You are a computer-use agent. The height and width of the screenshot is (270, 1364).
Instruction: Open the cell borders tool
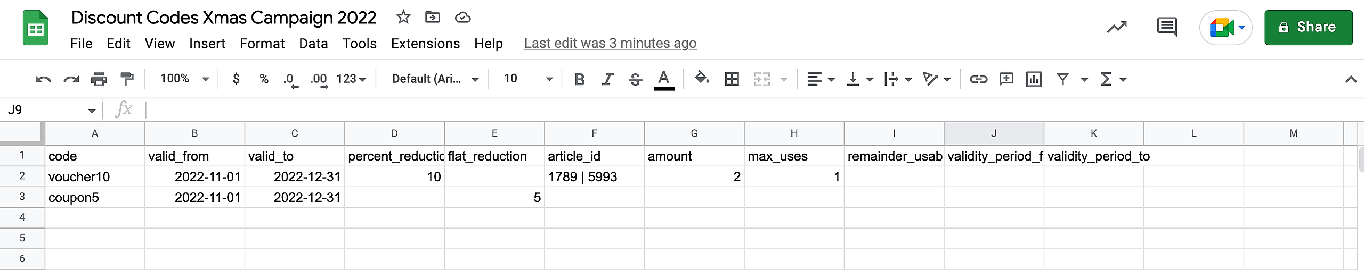pos(732,79)
